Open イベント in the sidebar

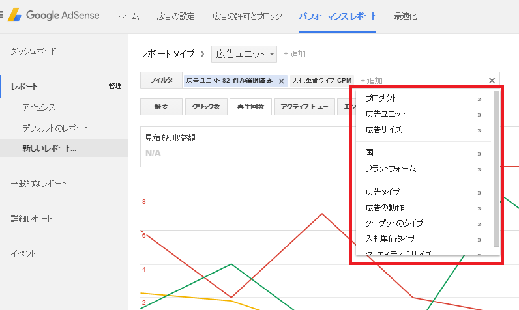tap(23, 254)
